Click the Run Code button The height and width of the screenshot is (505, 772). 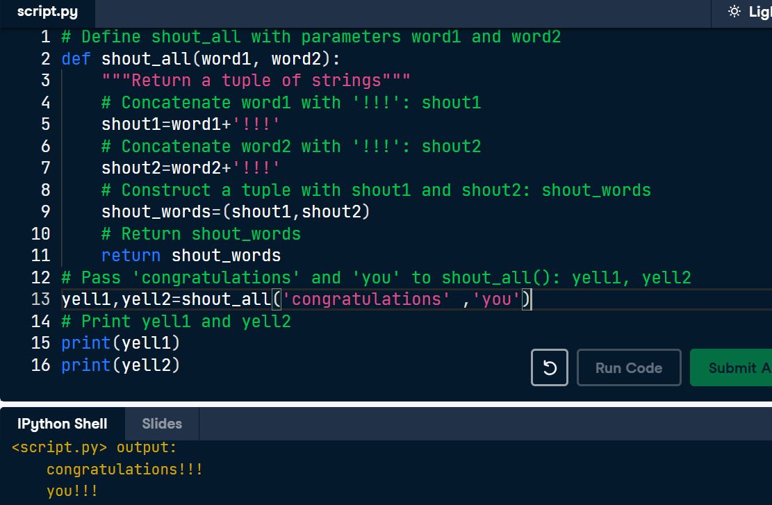pyautogui.click(x=629, y=367)
